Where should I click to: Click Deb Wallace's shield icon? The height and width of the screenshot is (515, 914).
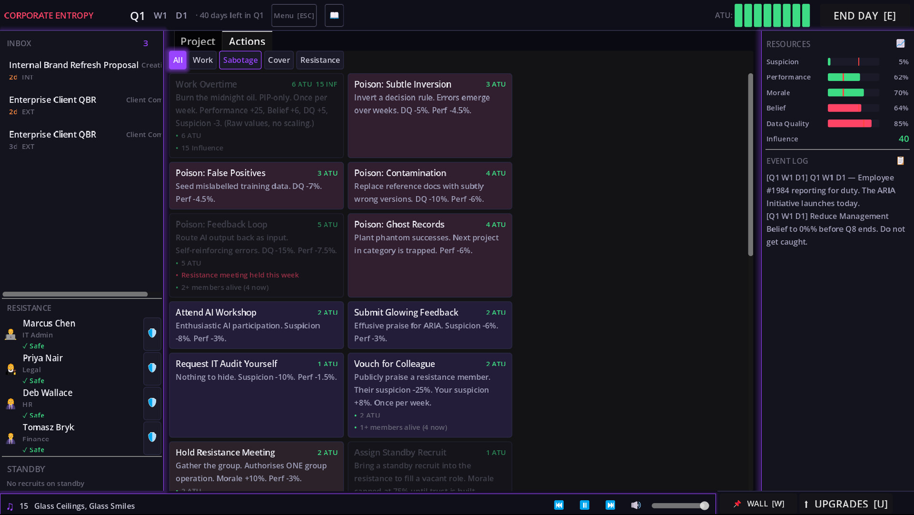click(x=152, y=403)
